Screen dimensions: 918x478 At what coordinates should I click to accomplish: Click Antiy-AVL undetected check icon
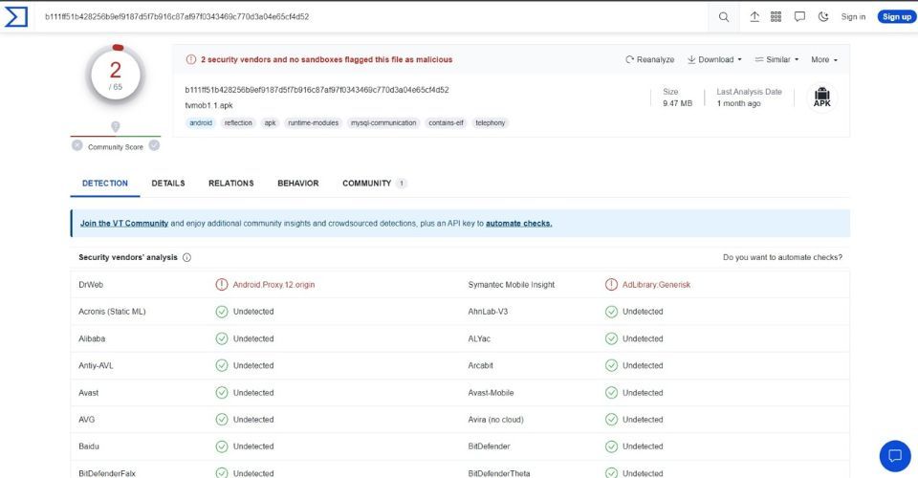(221, 365)
